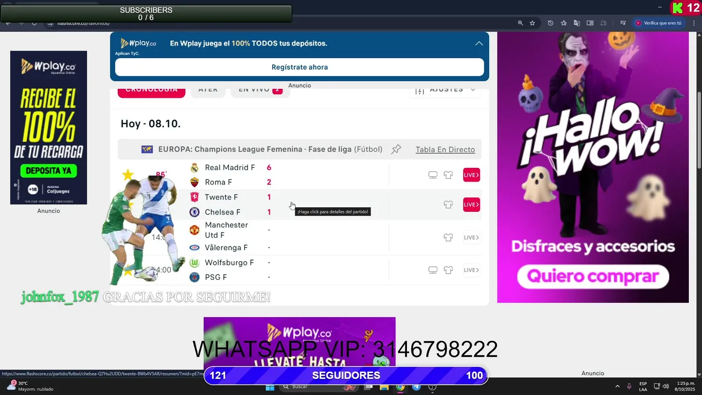Viewport: 702px width, 395px height.
Task: Click the Roma F club crest
Action: [x=194, y=182]
